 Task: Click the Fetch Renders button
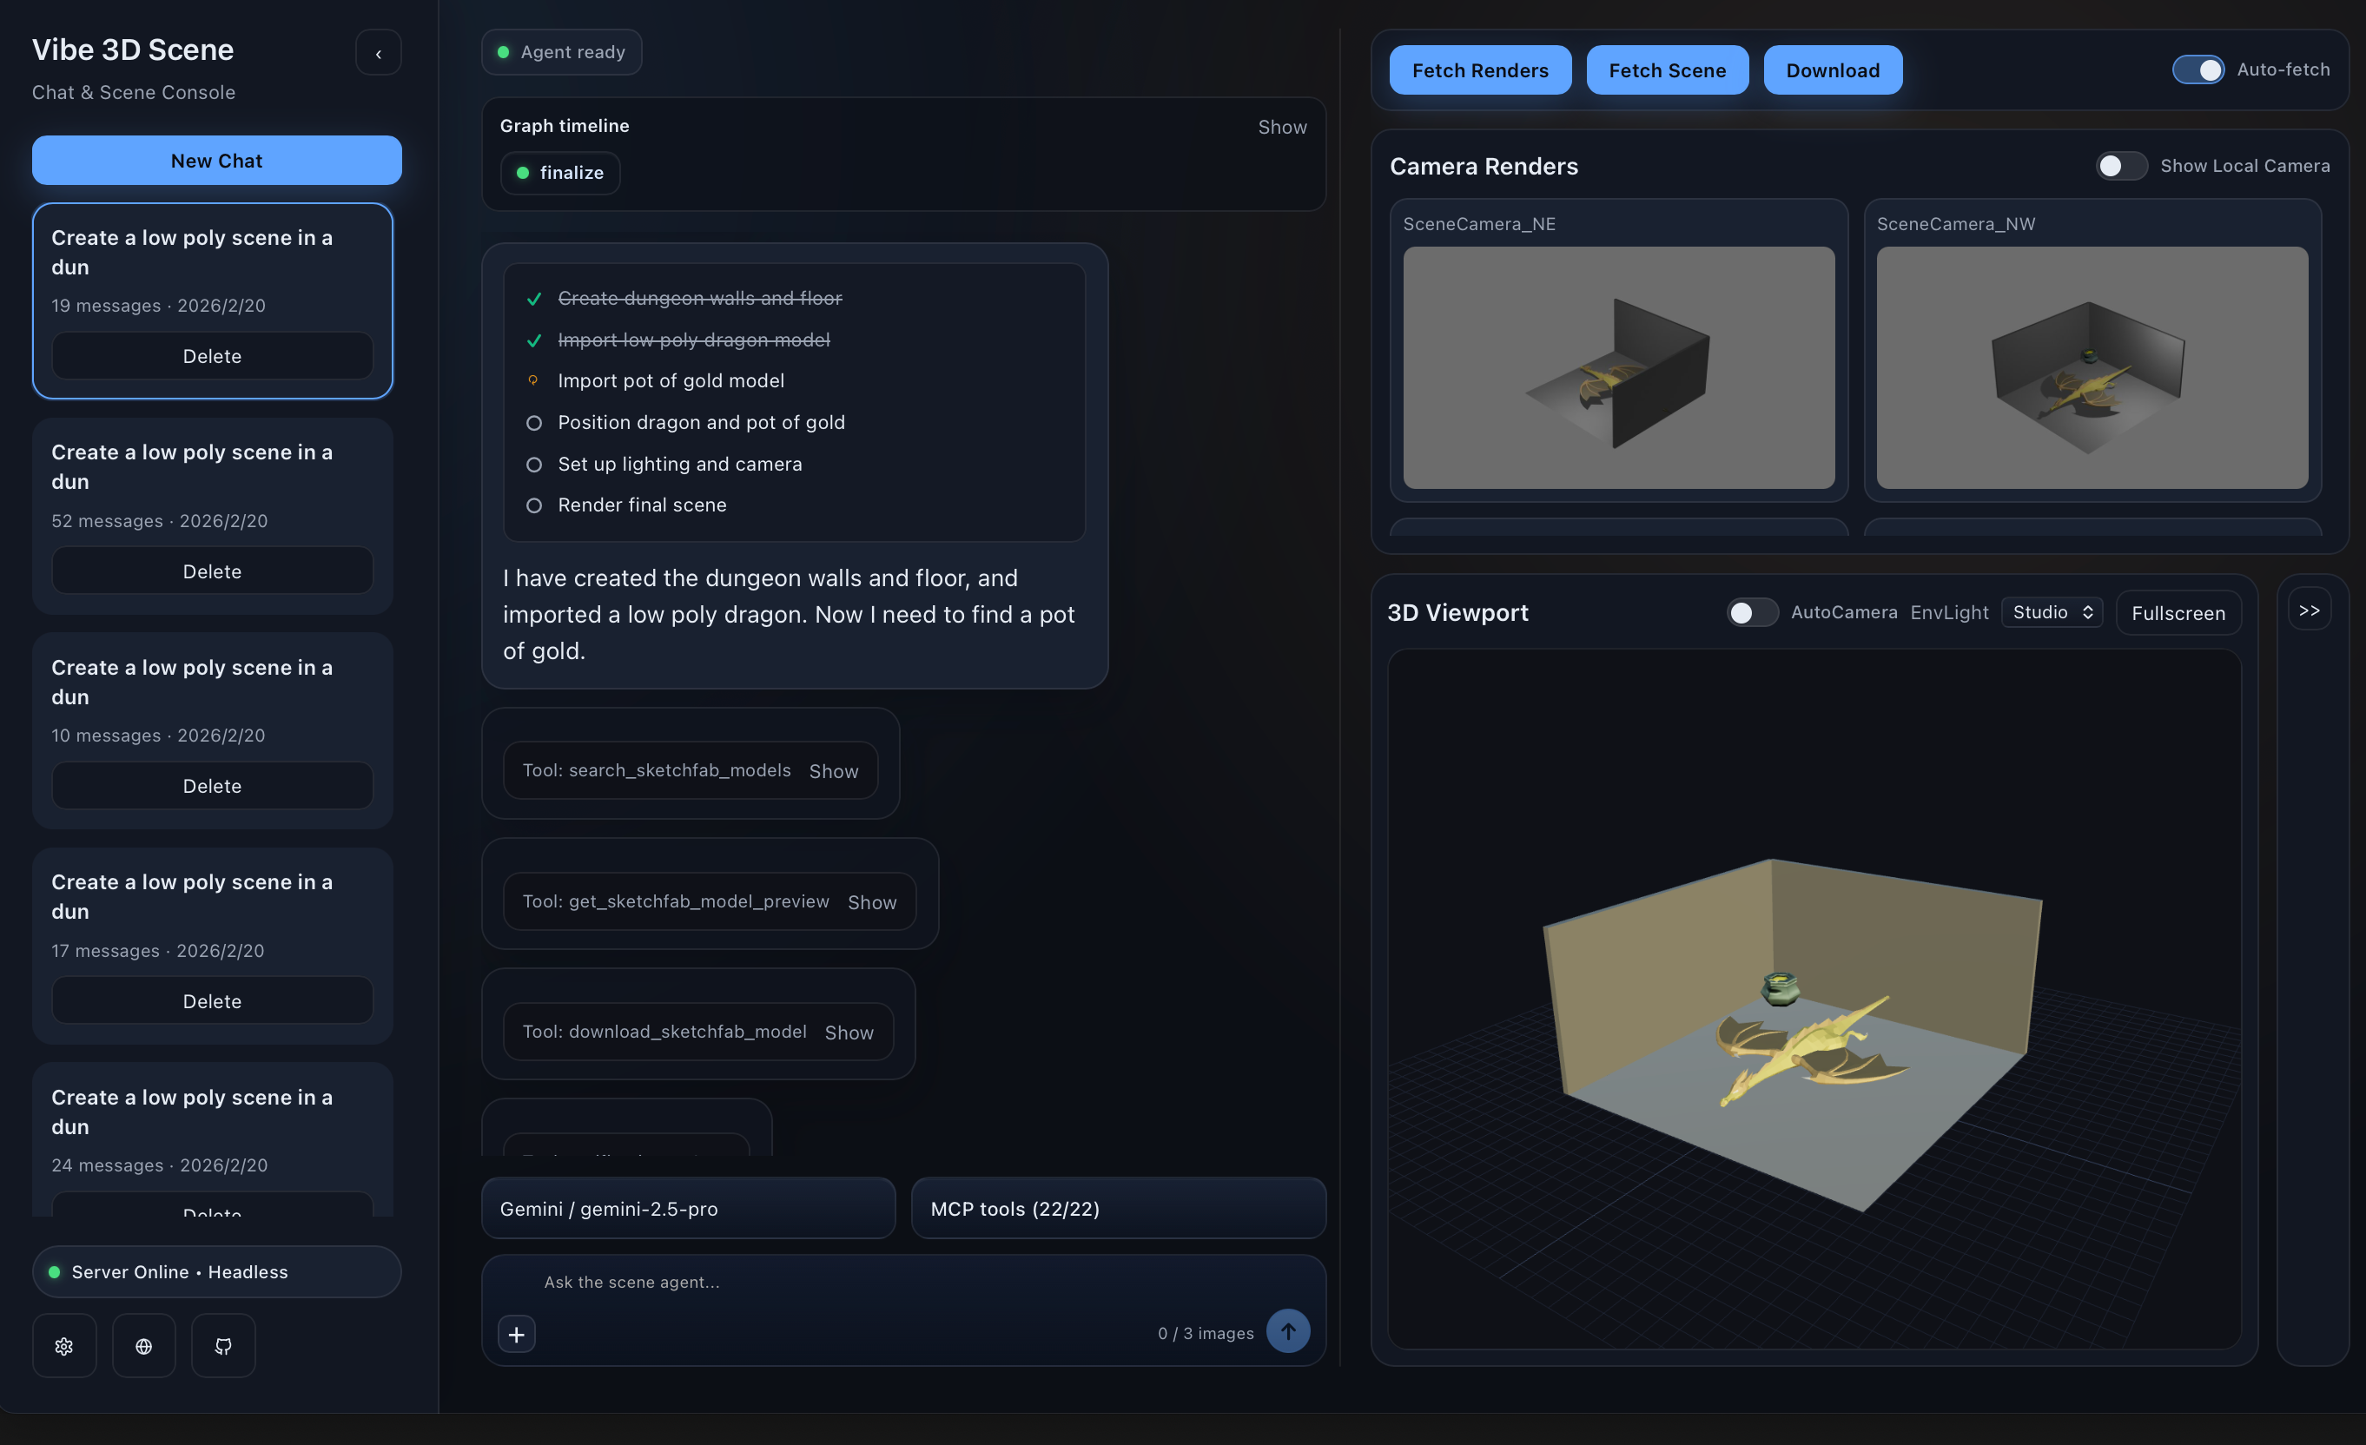point(1480,70)
